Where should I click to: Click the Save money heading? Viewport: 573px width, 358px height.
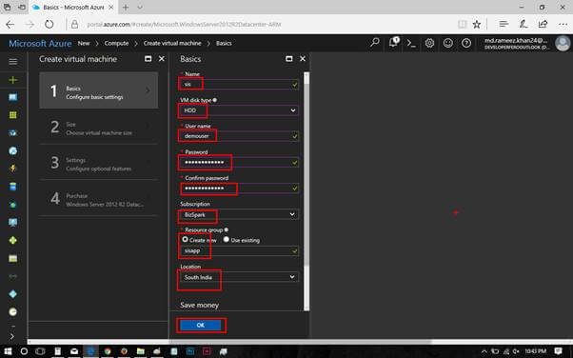click(199, 305)
